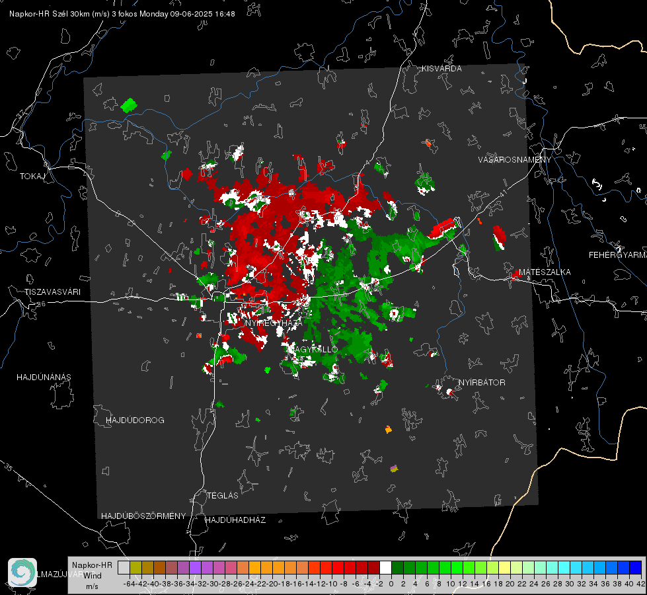Select the HAJDÚDOROG city label
Viewport: 647px width, 595px height.
coord(135,420)
